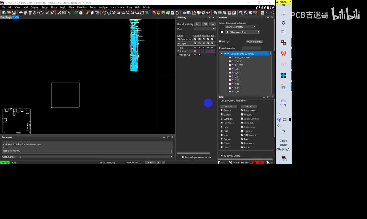Viewport: 367px width, 219px height.
Task: Click the New file toolbar icon
Action: pyautogui.click(x=4, y=12)
